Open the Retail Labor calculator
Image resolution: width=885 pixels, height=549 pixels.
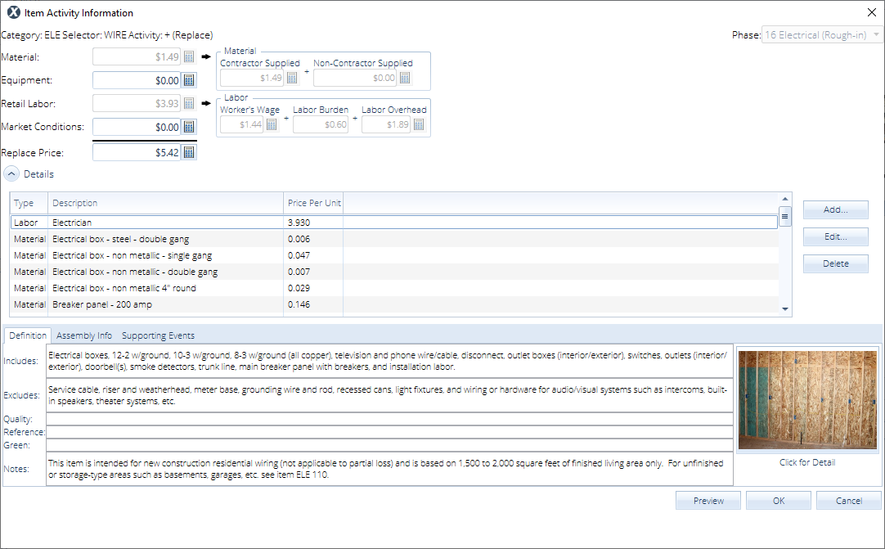click(x=189, y=103)
